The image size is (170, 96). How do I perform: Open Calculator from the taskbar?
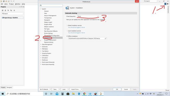(63, 94)
